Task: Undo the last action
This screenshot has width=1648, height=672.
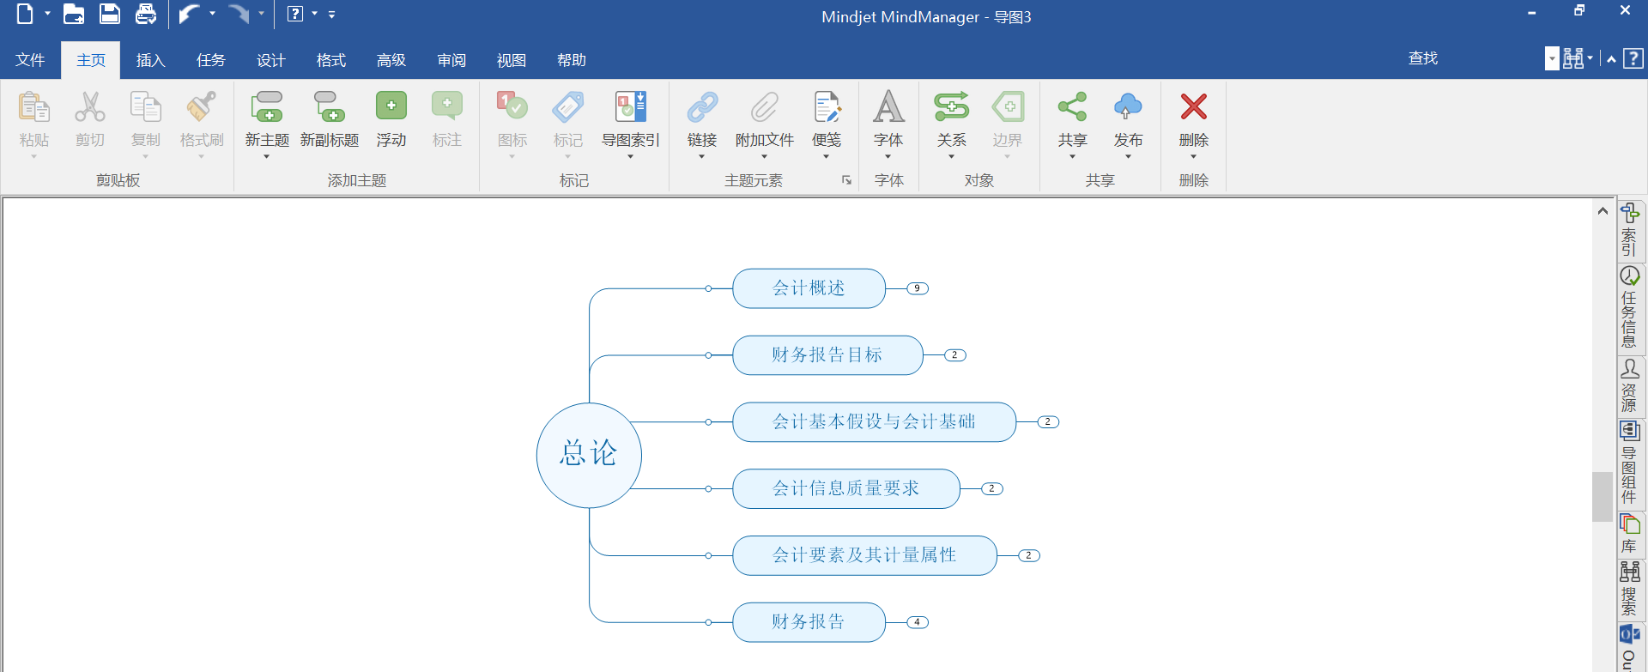Action: [x=190, y=14]
